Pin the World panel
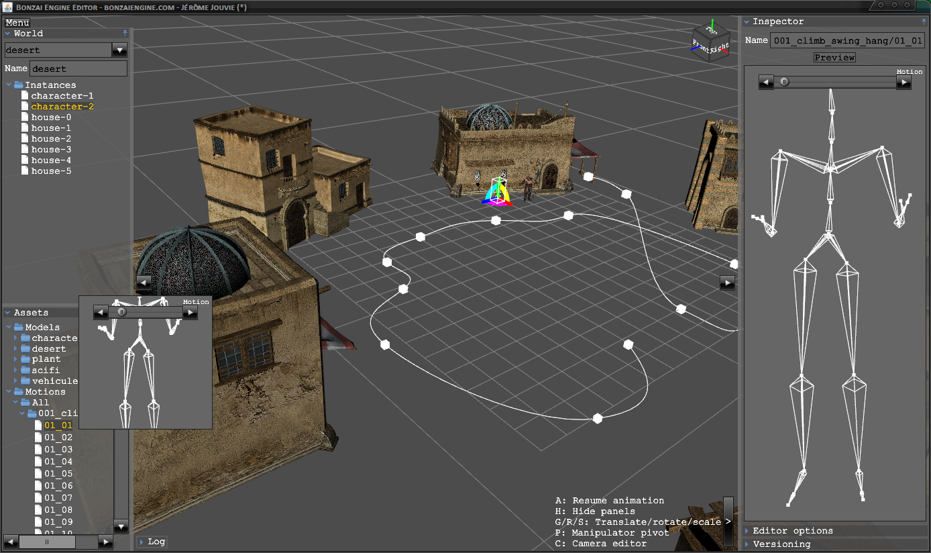Viewport: 931px width, 553px height. point(125,33)
